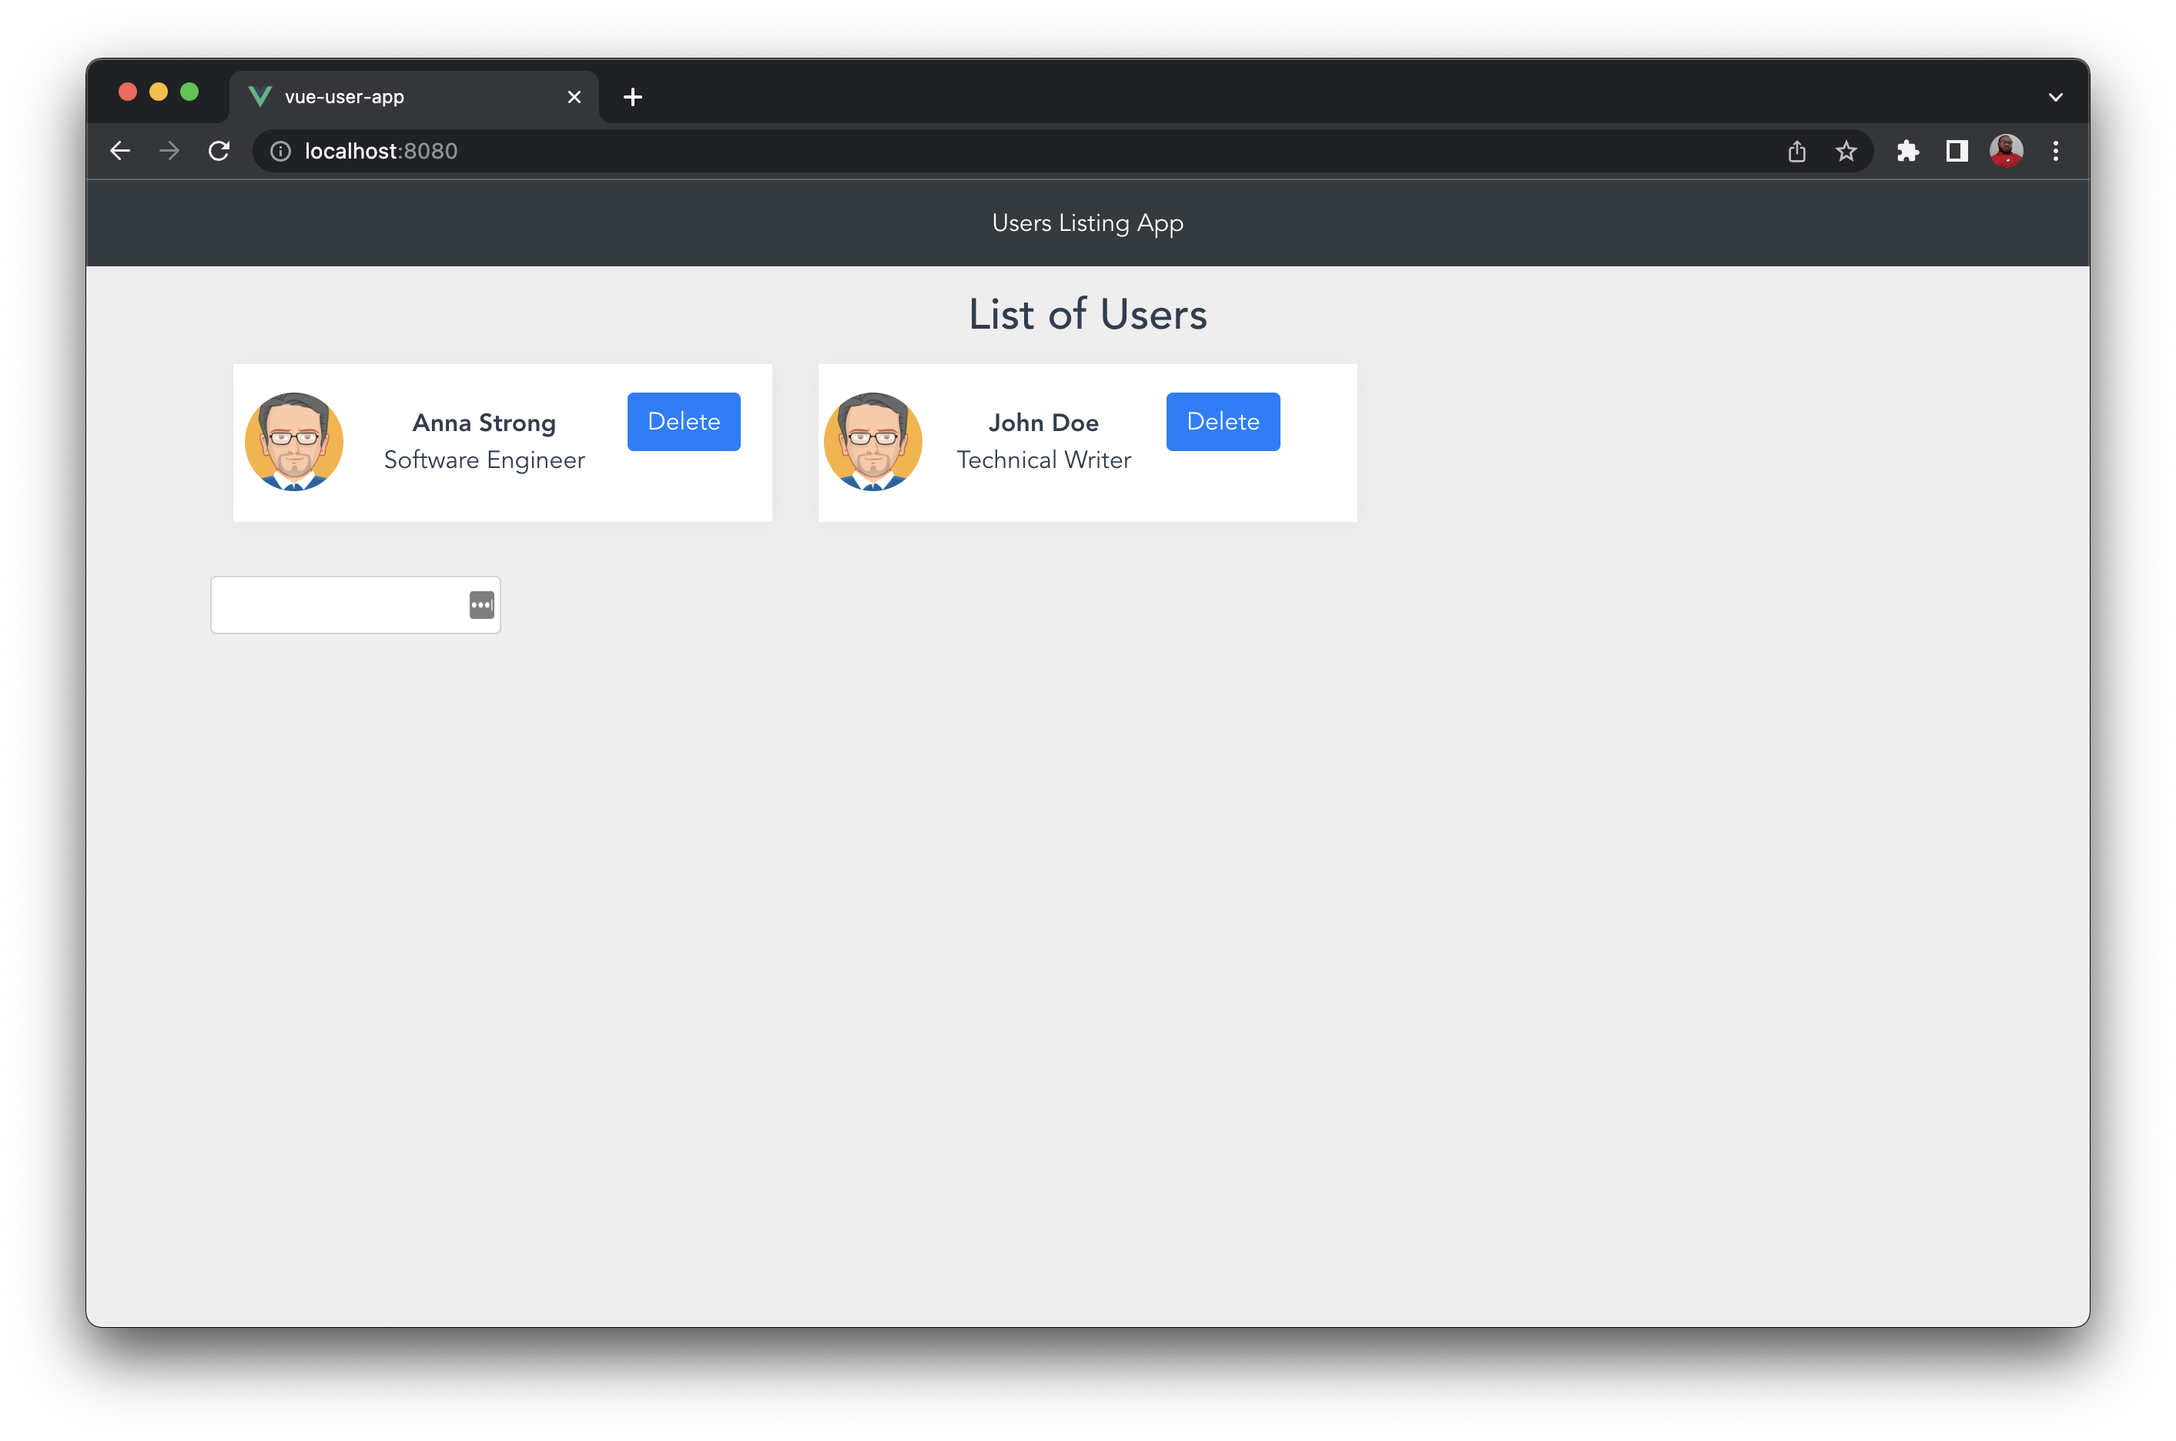Toggle the browser side panel icon

(1957, 151)
